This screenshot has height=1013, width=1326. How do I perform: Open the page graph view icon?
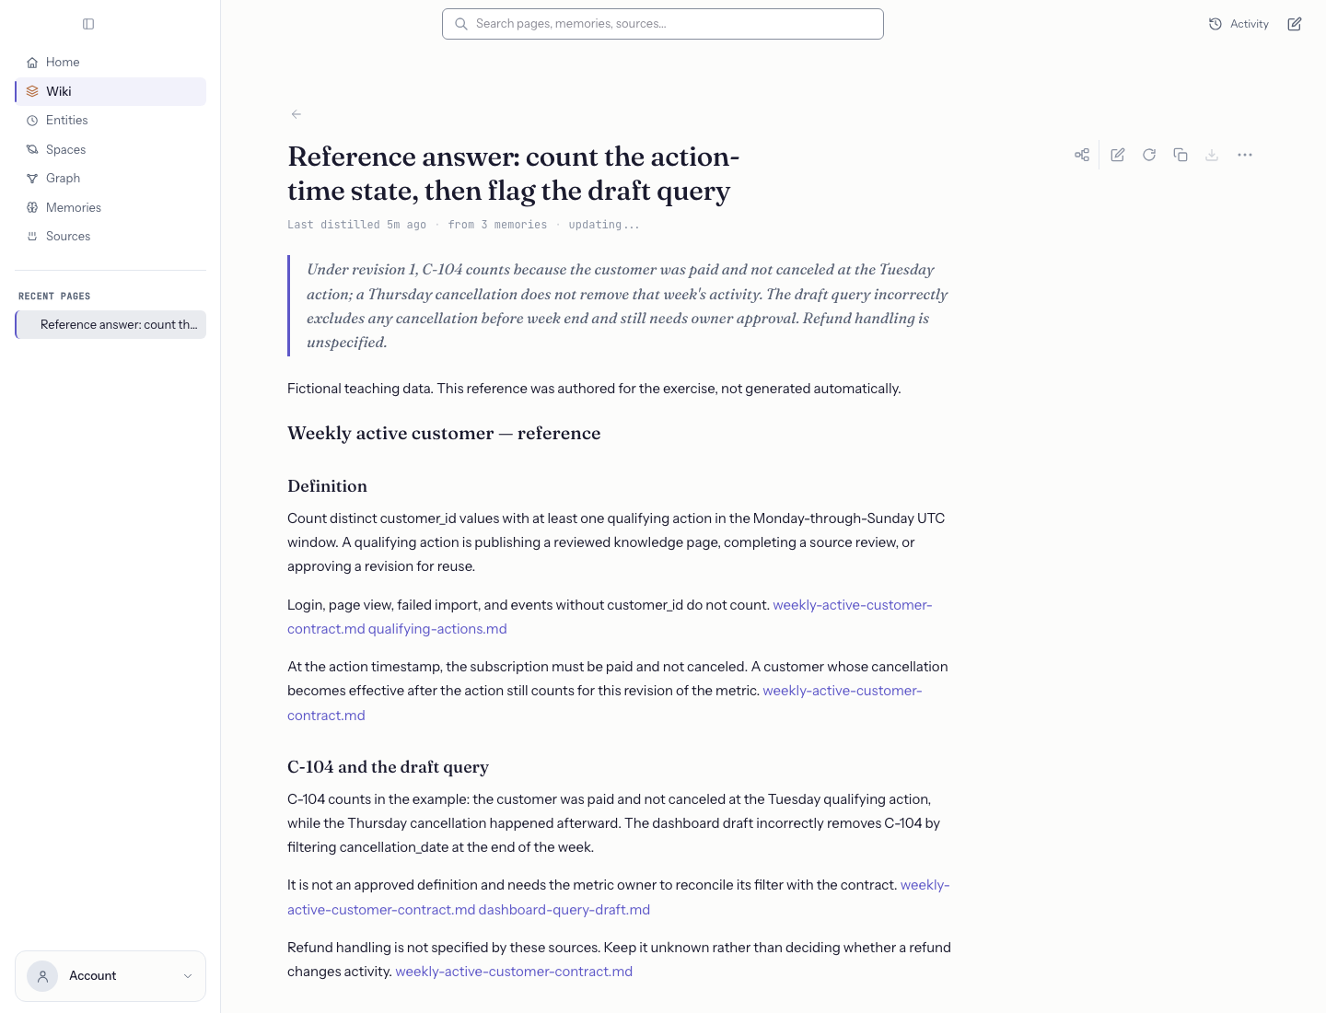point(1082,155)
